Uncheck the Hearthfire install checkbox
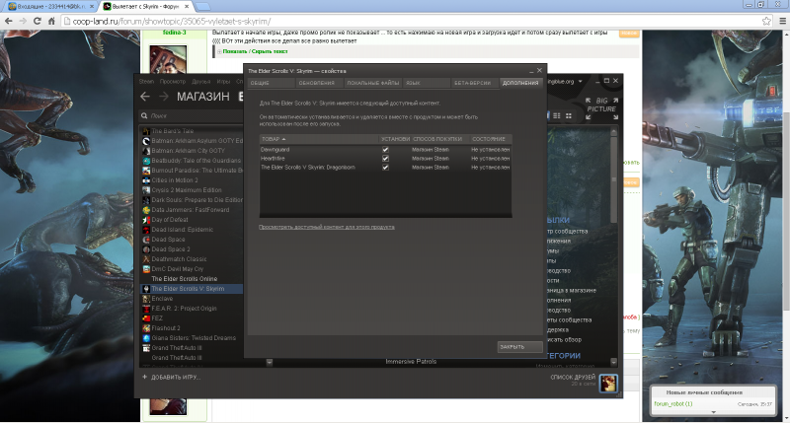The image size is (790, 423). pyautogui.click(x=385, y=159)
